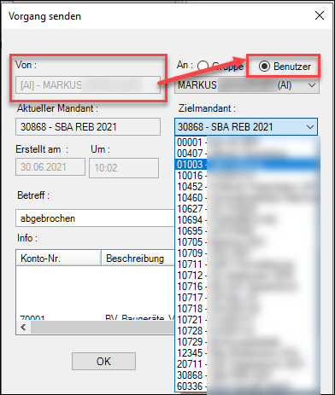Close the Vorgang senden dialog
Image resolution: width=335 pixels, height=395 pixels.
click(x=320, y=15)
